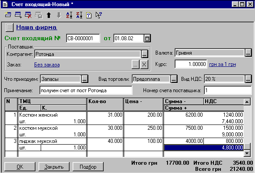Viewport: 255px width, 173px height.
Task: Click the грн за 1 грн link
Action: pos(223,64)
